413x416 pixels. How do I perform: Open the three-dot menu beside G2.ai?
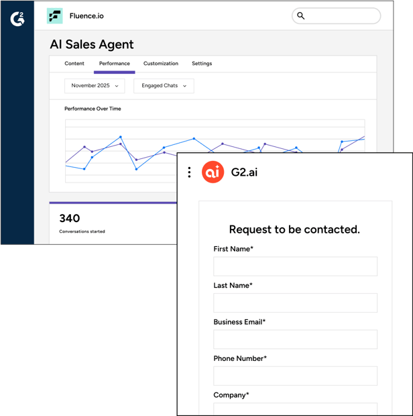[x=189, y=172]
